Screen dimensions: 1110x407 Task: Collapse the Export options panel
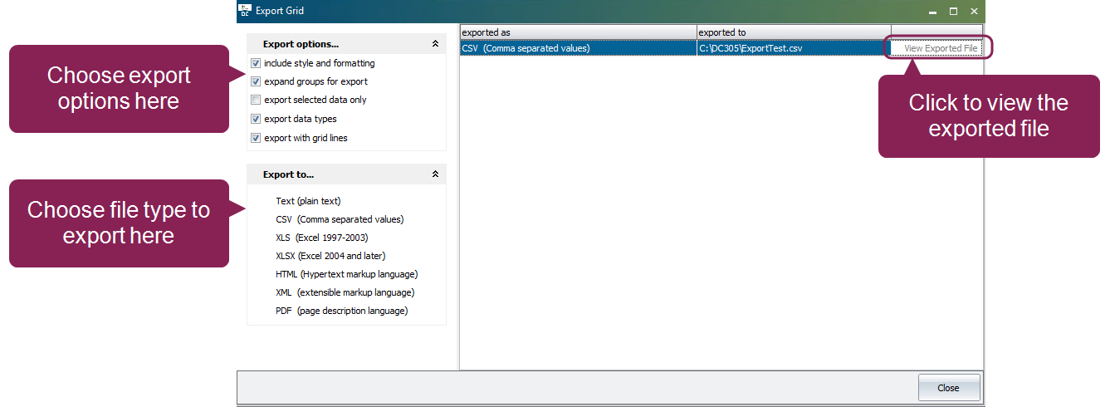435,44
